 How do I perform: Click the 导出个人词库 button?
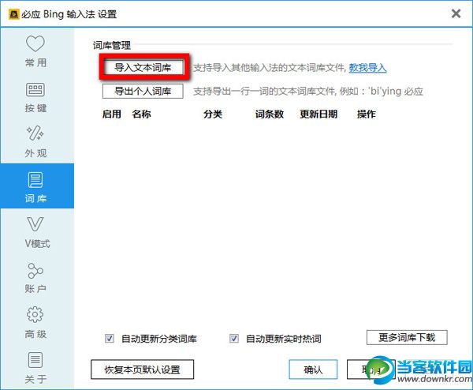point(143,91)
